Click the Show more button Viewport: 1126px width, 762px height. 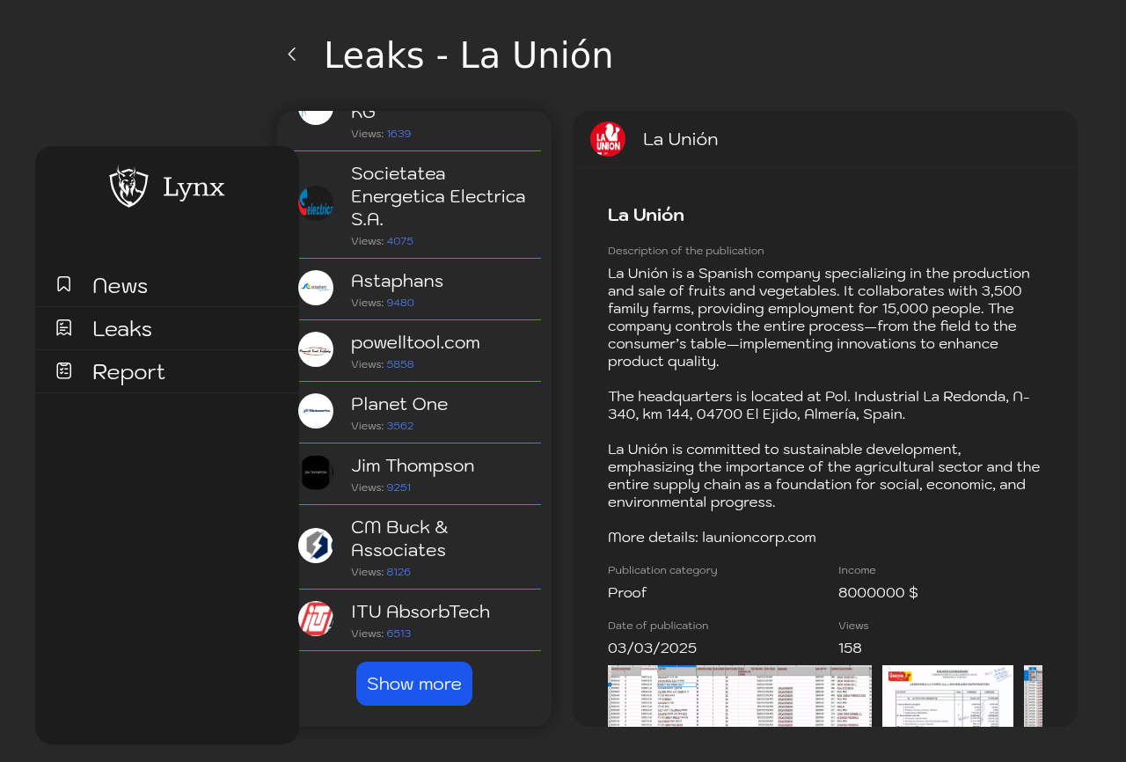click(x=414, y=684)
